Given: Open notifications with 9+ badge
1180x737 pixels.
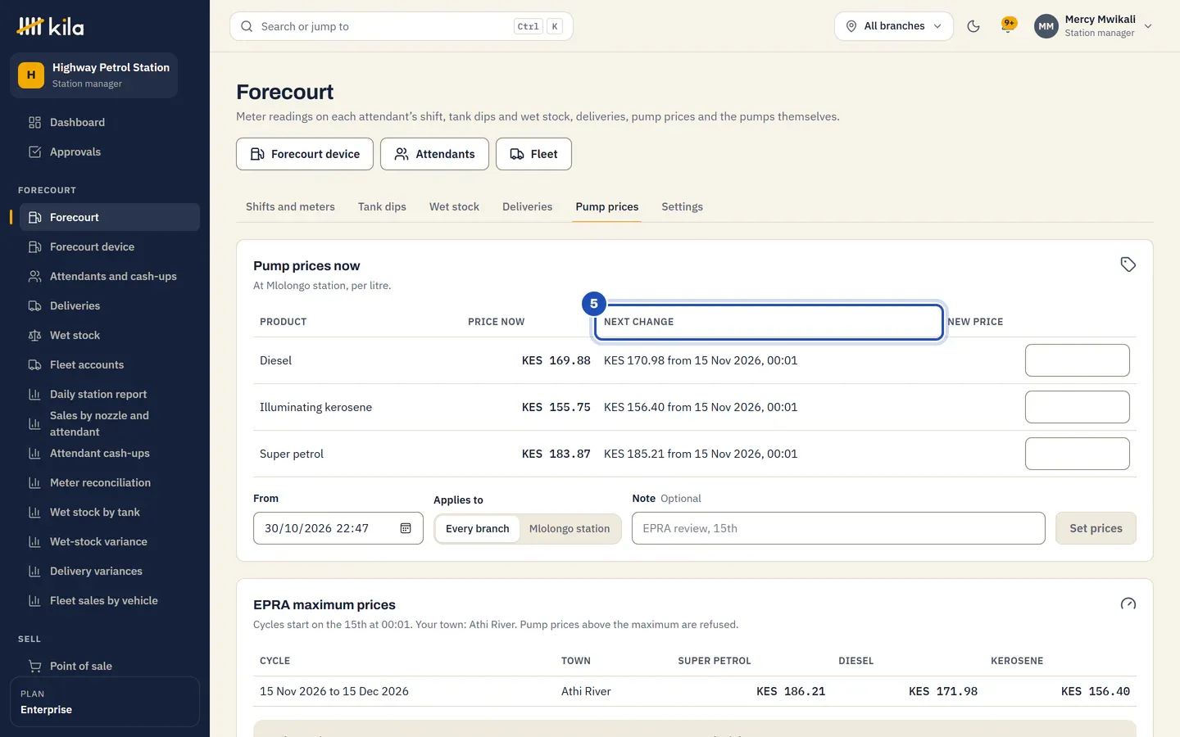Looking at the screenshot, I should pyautogui.click(x=1008, y=26).
